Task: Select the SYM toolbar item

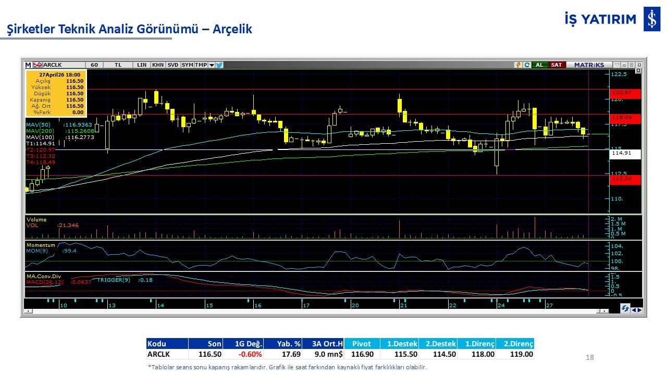Action: point(187,65)
